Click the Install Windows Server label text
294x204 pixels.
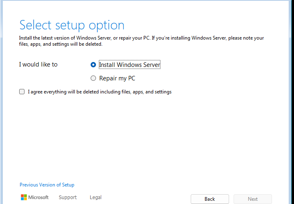(129, 64)
